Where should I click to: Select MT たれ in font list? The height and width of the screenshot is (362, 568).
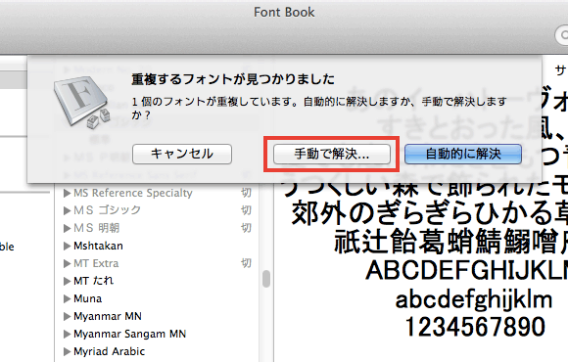93,281
